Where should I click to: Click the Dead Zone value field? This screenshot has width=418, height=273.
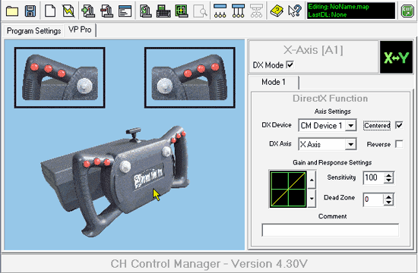coord(374,199)
